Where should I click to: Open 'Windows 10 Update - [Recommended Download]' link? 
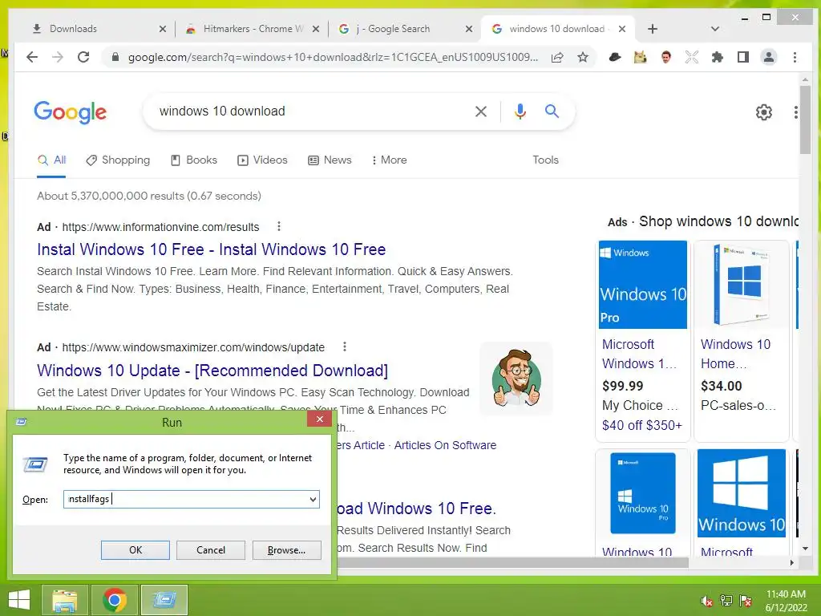coord(212,371)
